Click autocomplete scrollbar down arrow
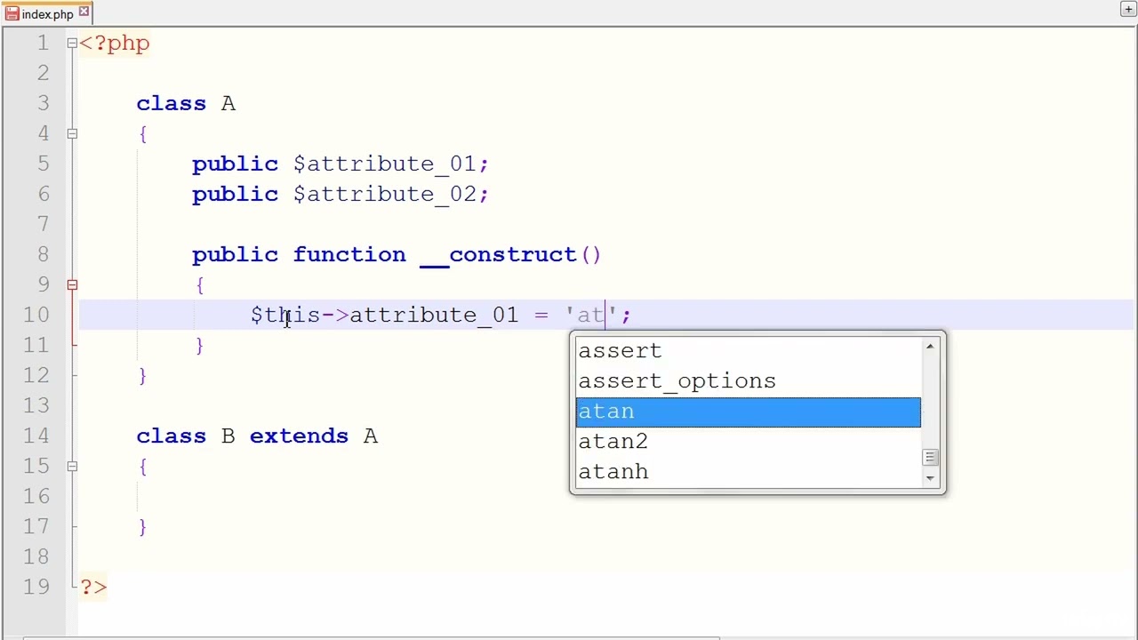 coord(930,478)
